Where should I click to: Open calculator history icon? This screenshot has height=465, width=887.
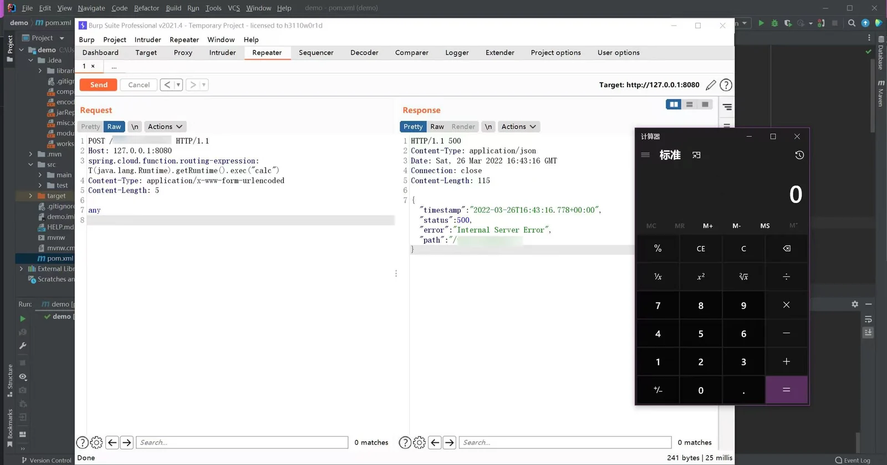pyautogui.click(x=799, y=155)
